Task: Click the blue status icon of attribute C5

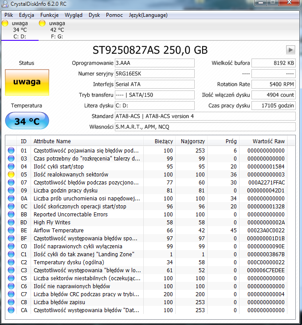Action: tap(11, 278)
